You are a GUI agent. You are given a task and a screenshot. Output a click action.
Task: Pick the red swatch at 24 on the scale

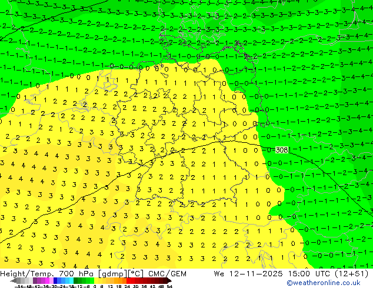(x=128, y=280)
